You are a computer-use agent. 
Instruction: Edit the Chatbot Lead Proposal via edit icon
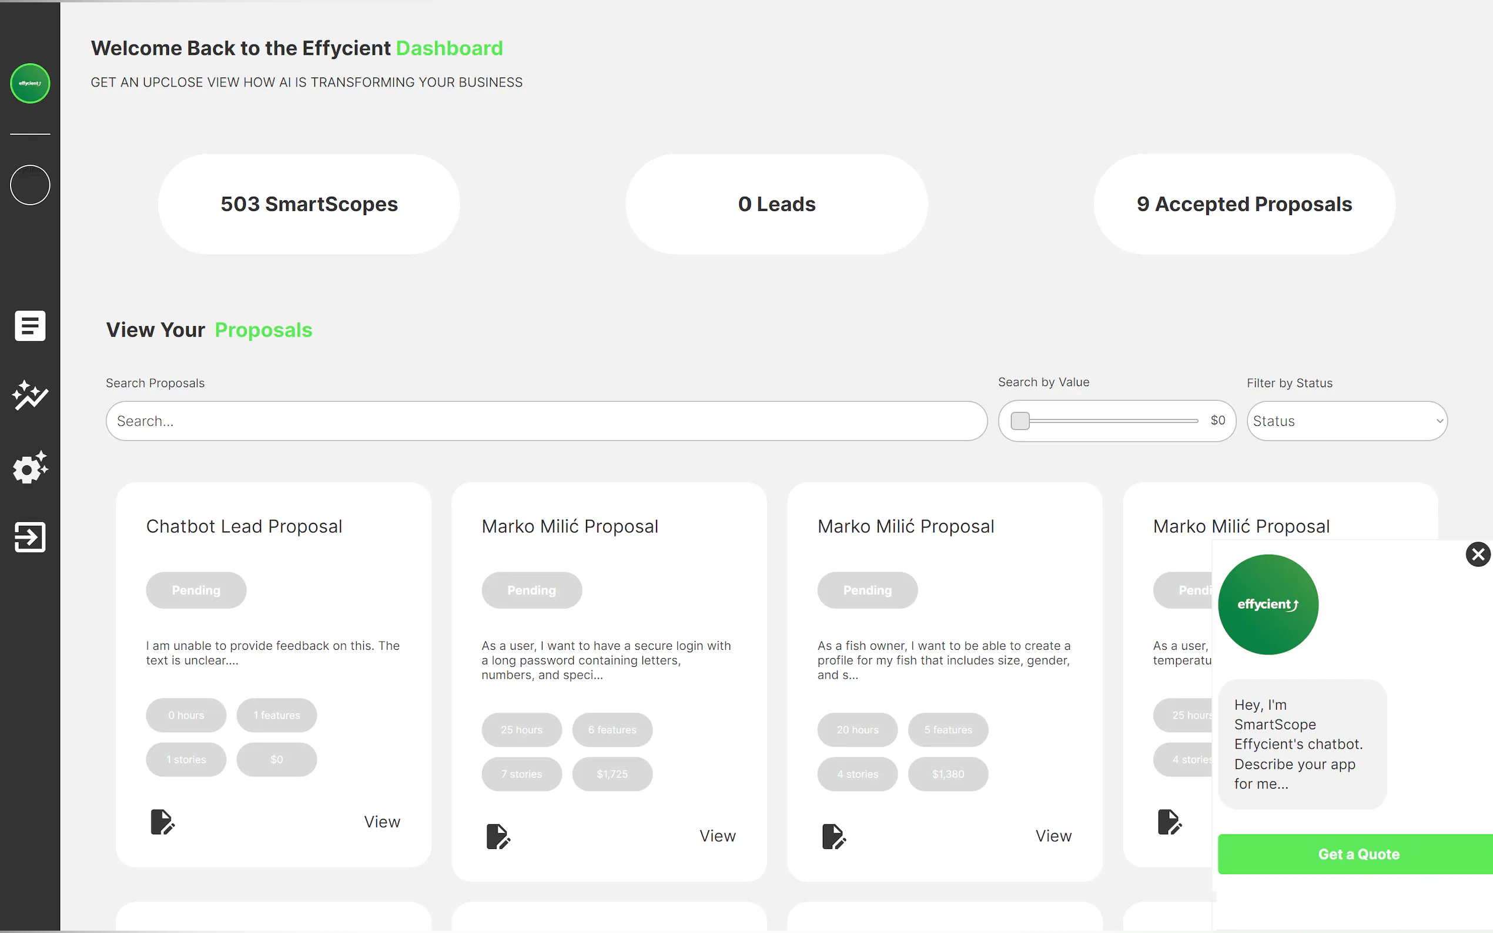(162, 822)
